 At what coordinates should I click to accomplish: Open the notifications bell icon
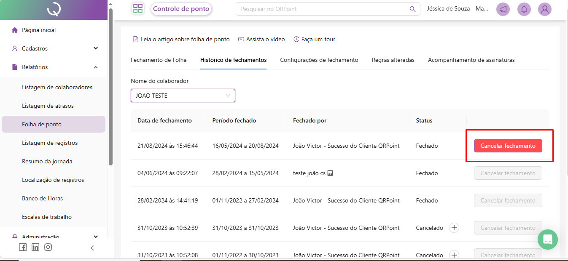[524, 9]
